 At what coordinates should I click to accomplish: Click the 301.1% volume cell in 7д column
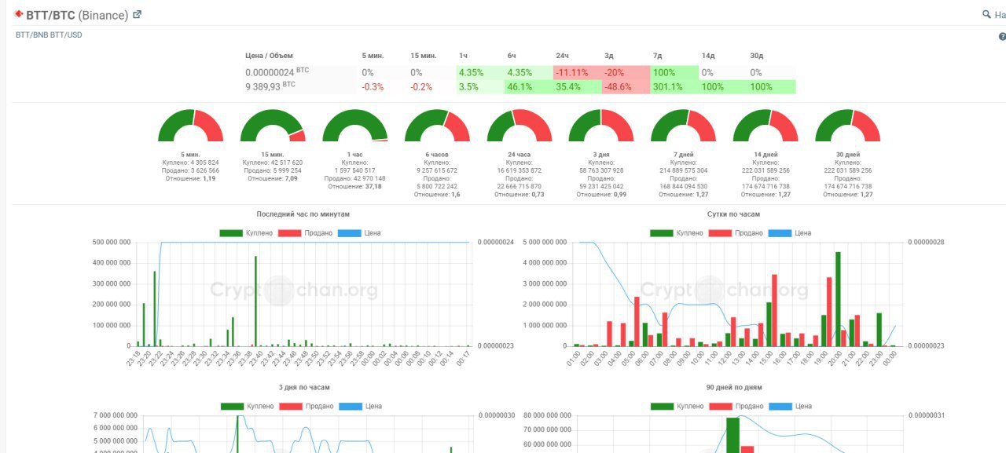pyautogui.click(x=675, y=86)
